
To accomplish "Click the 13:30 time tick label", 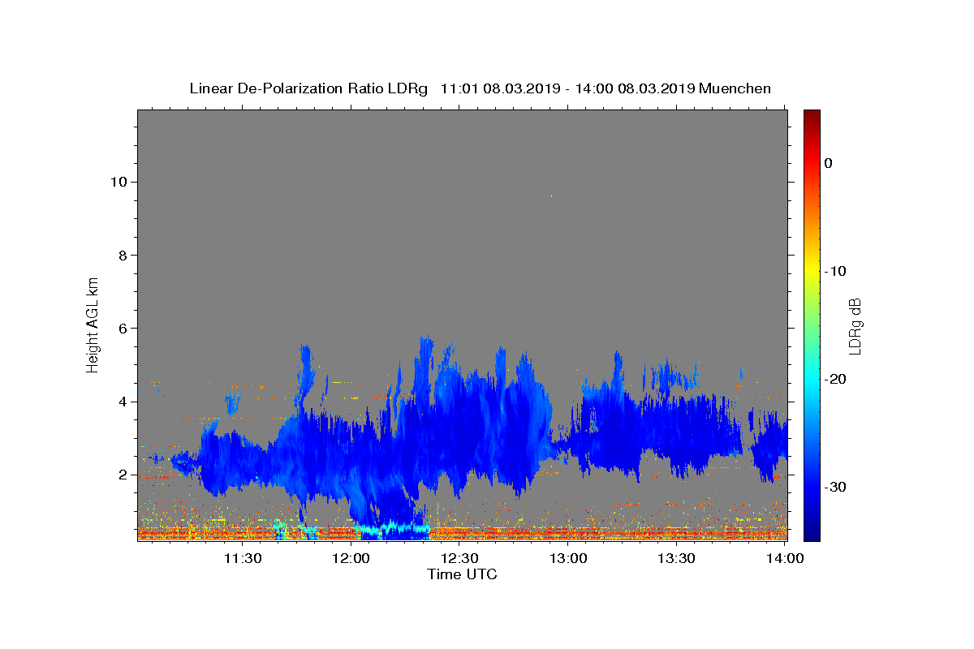I will [676, 558].
